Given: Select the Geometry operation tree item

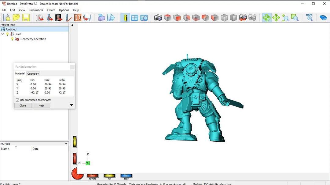Looking at the screenshot, I should tap(33, 39).
